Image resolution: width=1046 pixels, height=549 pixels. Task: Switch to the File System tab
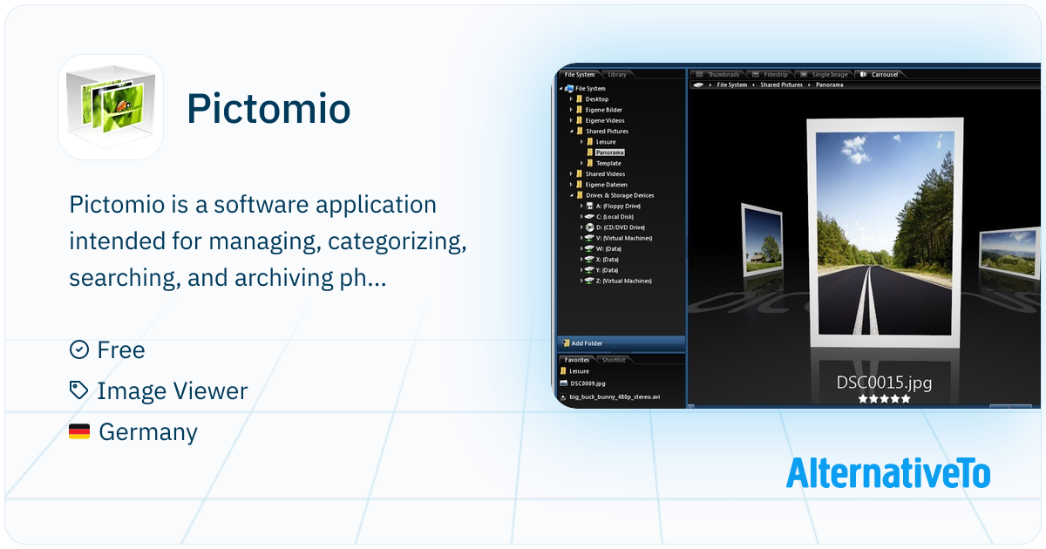pos(579,75)
